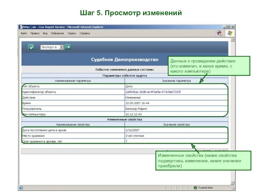Click the green export go arrow icon
The height and width of the screenshot is (196, 262).
[x=68, y=47]
